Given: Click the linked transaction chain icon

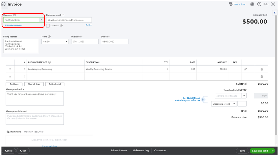Looking at the screenshot, I should (245, 69).
